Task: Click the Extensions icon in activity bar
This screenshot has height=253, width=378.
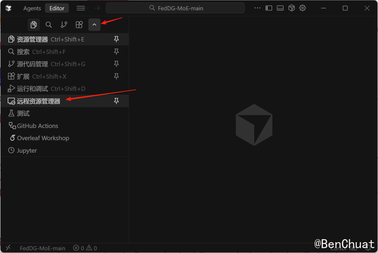Action: (79, 25)
